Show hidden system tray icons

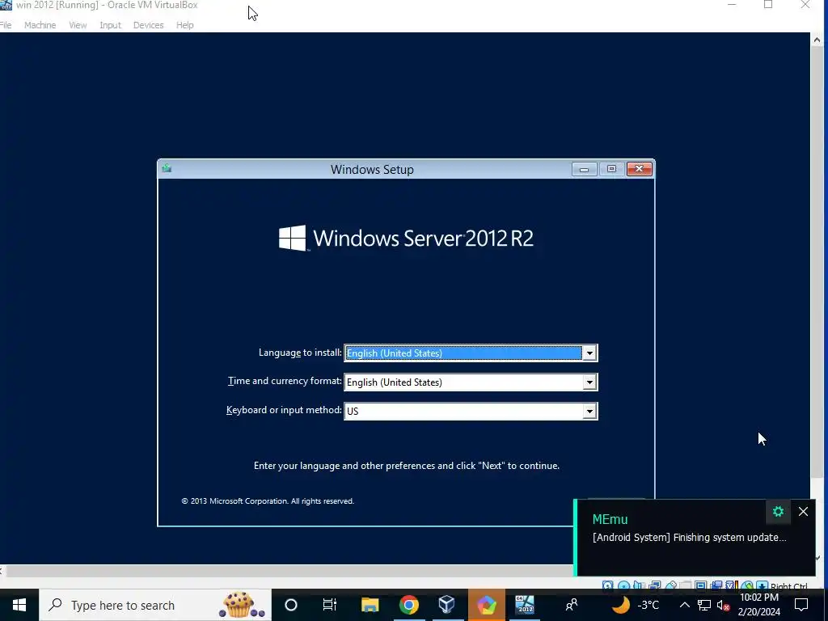coord(684,605)
